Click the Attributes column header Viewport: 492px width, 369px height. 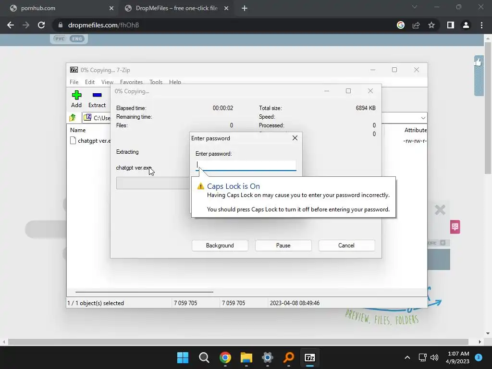[x=416, y=130]
